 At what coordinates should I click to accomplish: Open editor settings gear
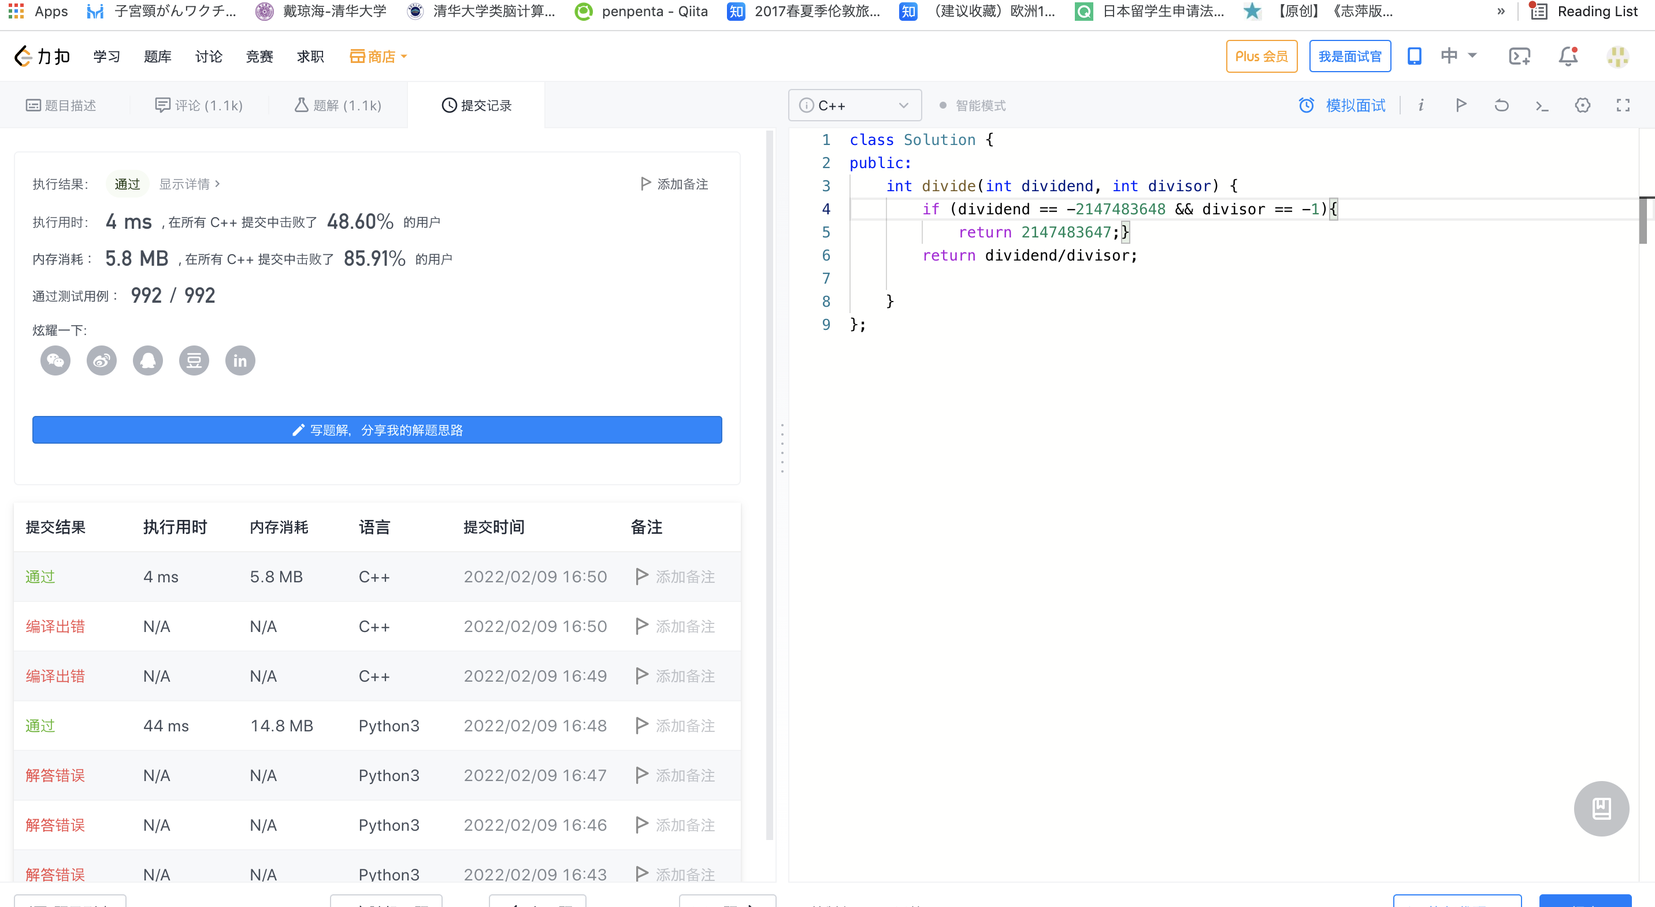[x=1582, y=105]
